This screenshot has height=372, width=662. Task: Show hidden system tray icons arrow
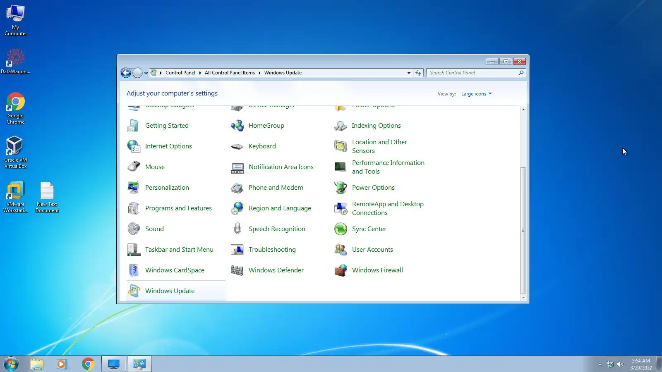600,364
